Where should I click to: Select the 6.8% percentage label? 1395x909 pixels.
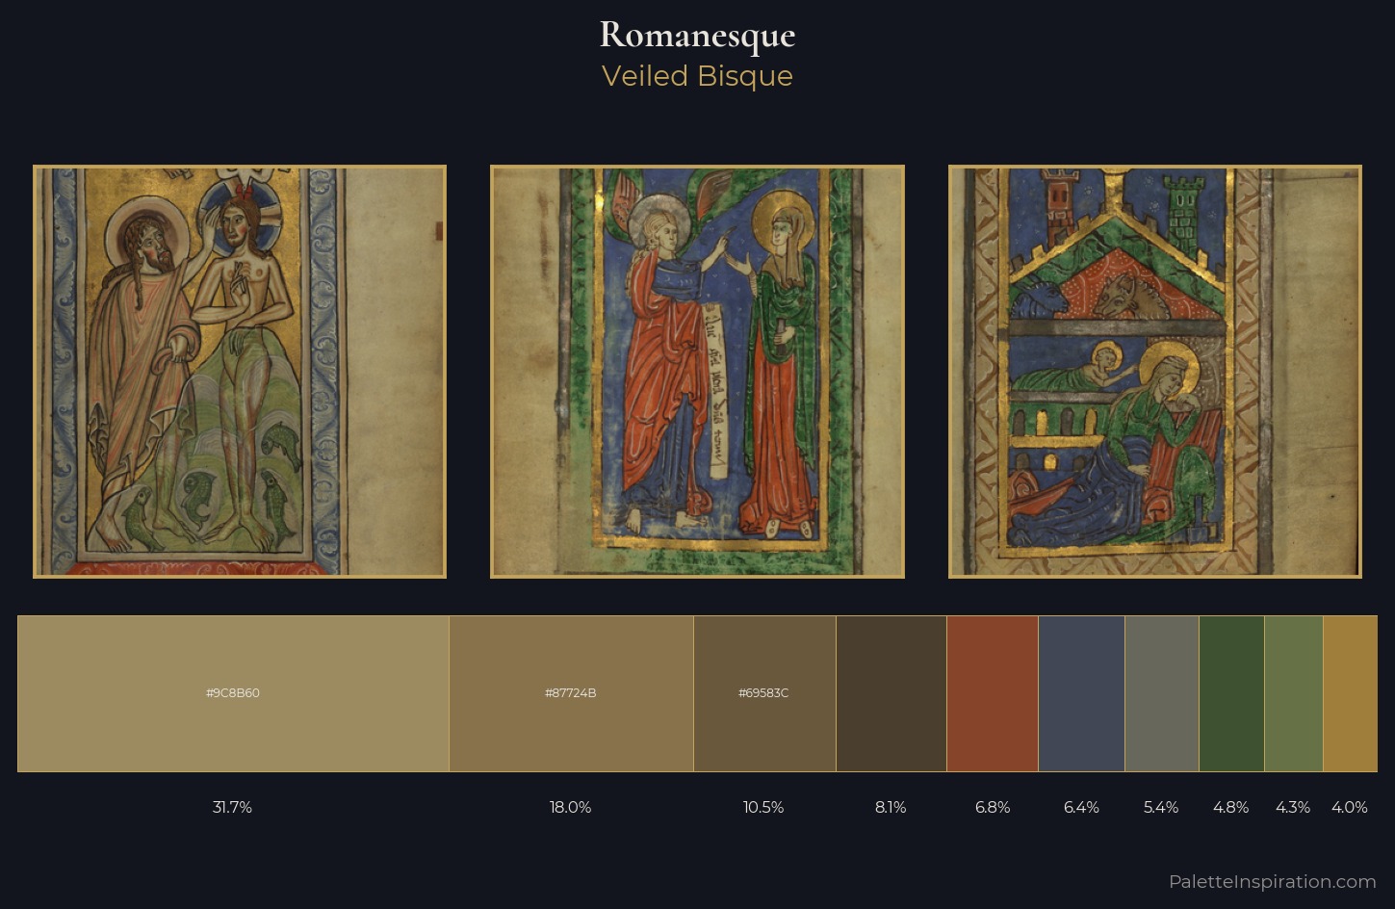point(993,807)
